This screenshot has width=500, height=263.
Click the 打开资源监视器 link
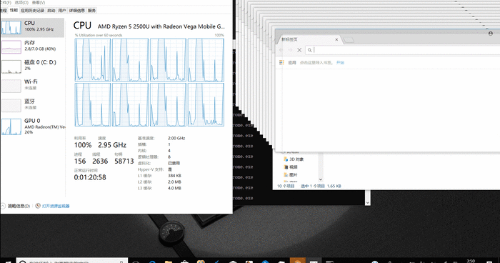tap(52, 207)
